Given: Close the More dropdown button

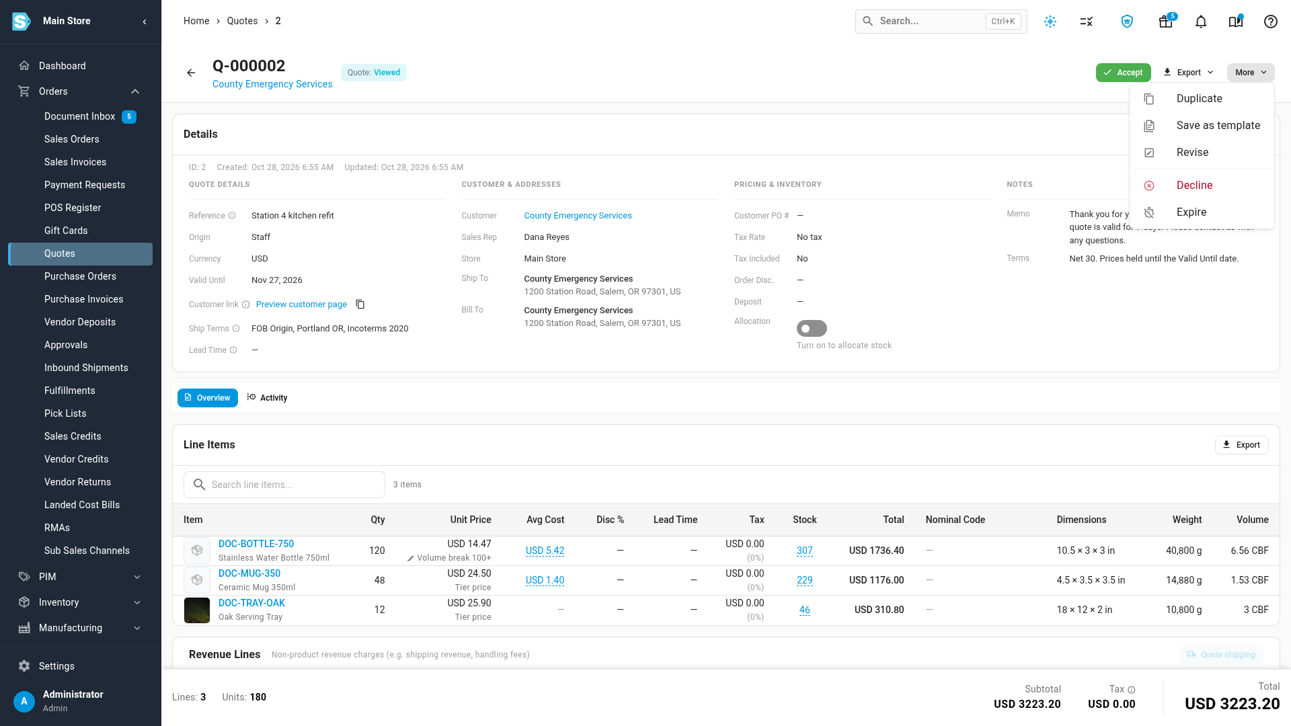Looking at the screenshot, I should [x=1251, y=73].
